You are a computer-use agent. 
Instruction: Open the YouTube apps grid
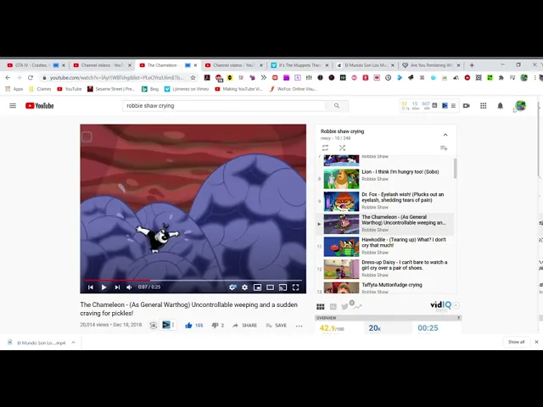click(x=483, y=105)
